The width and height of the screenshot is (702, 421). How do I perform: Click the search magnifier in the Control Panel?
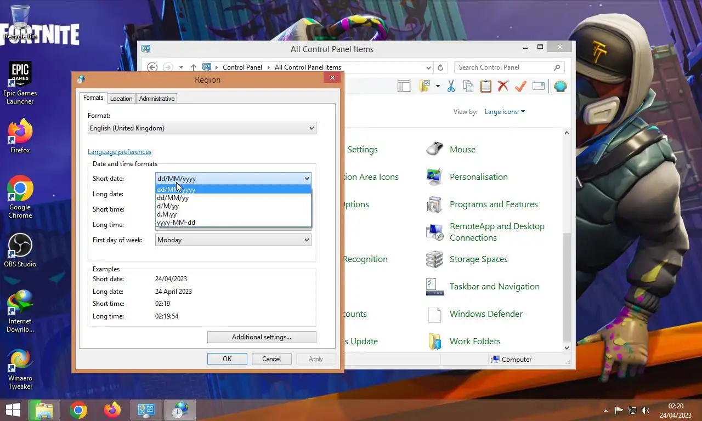tap(557, 67)
